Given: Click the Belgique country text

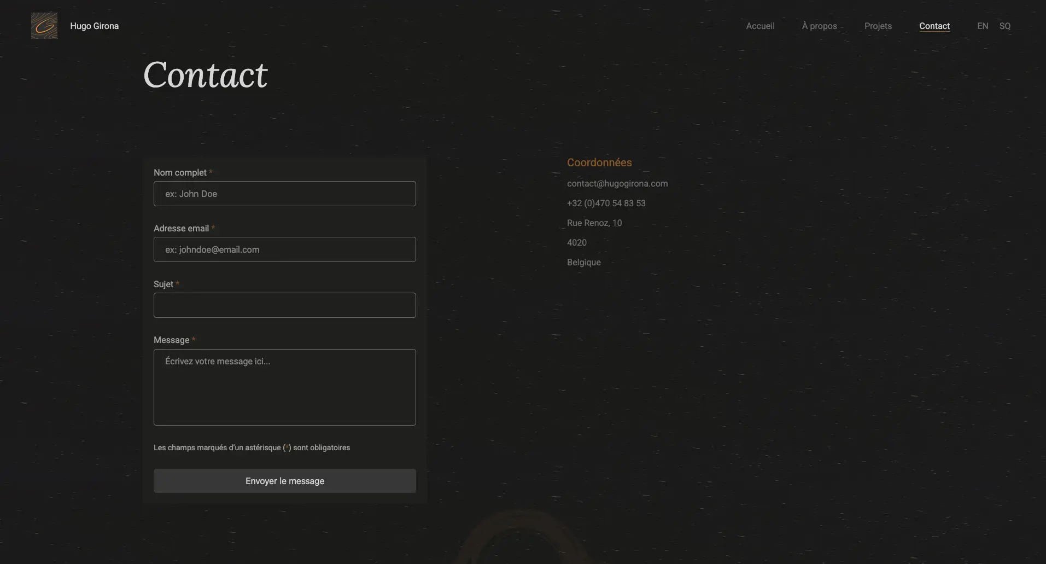Looking at the screenshot, I should 583,262.
